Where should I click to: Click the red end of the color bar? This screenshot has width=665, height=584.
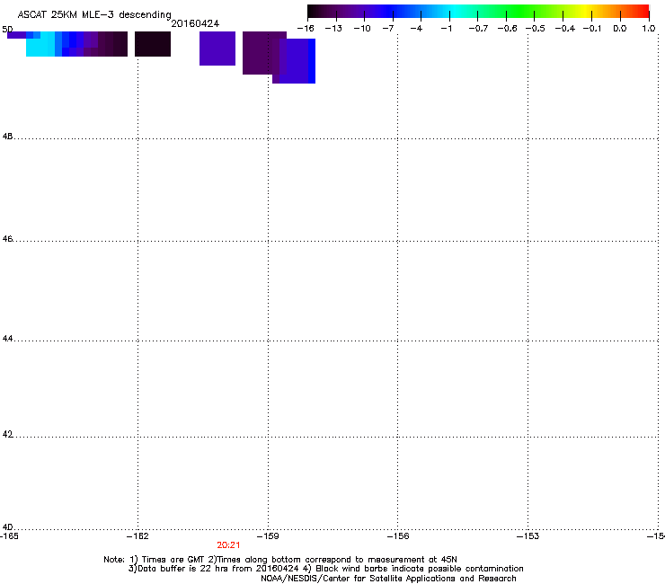[641, 12]
